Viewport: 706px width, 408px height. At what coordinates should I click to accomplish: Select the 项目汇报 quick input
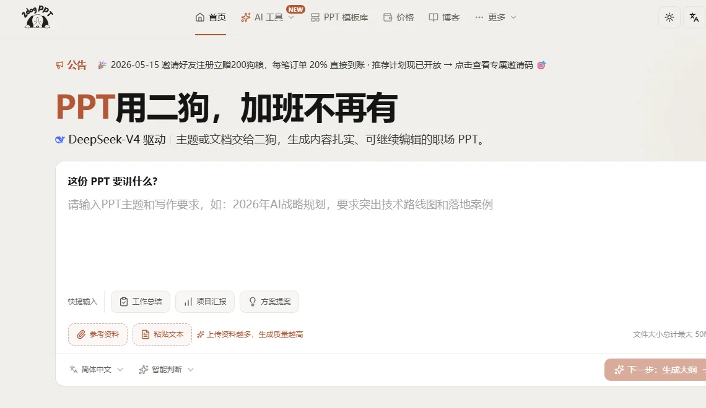tap(205, 302)
